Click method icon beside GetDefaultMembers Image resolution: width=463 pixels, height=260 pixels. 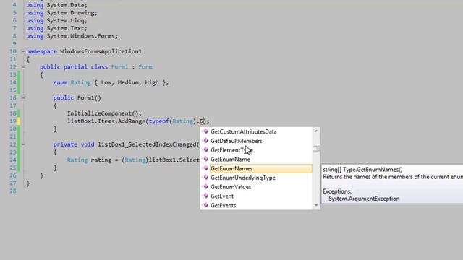[205, 141]
